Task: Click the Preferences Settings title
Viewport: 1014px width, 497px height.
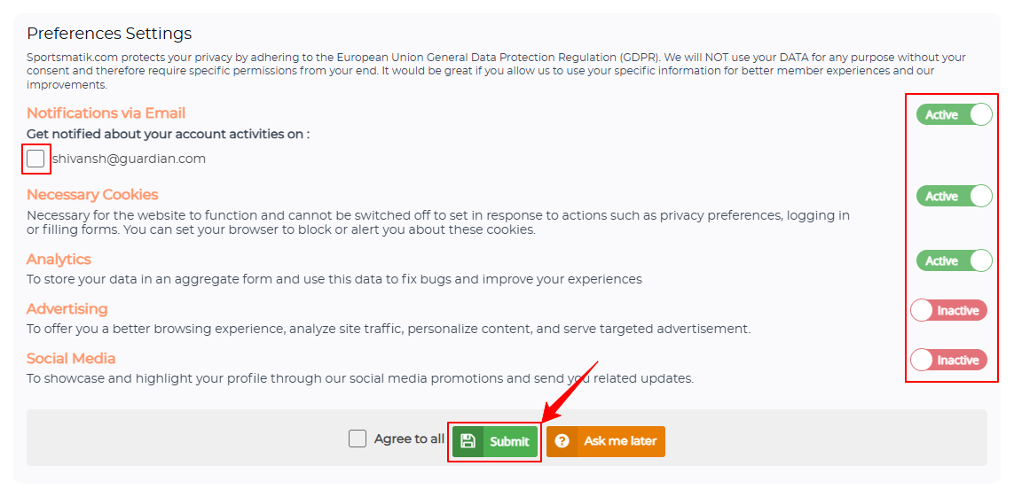Action: (109, 33)
